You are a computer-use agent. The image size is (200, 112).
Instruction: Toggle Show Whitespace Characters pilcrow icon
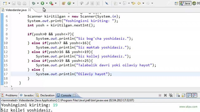[98, 3]
